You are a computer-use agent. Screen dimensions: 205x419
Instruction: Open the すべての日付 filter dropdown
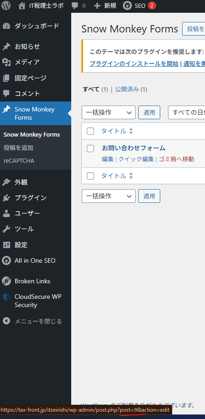[x=187, y=112]
